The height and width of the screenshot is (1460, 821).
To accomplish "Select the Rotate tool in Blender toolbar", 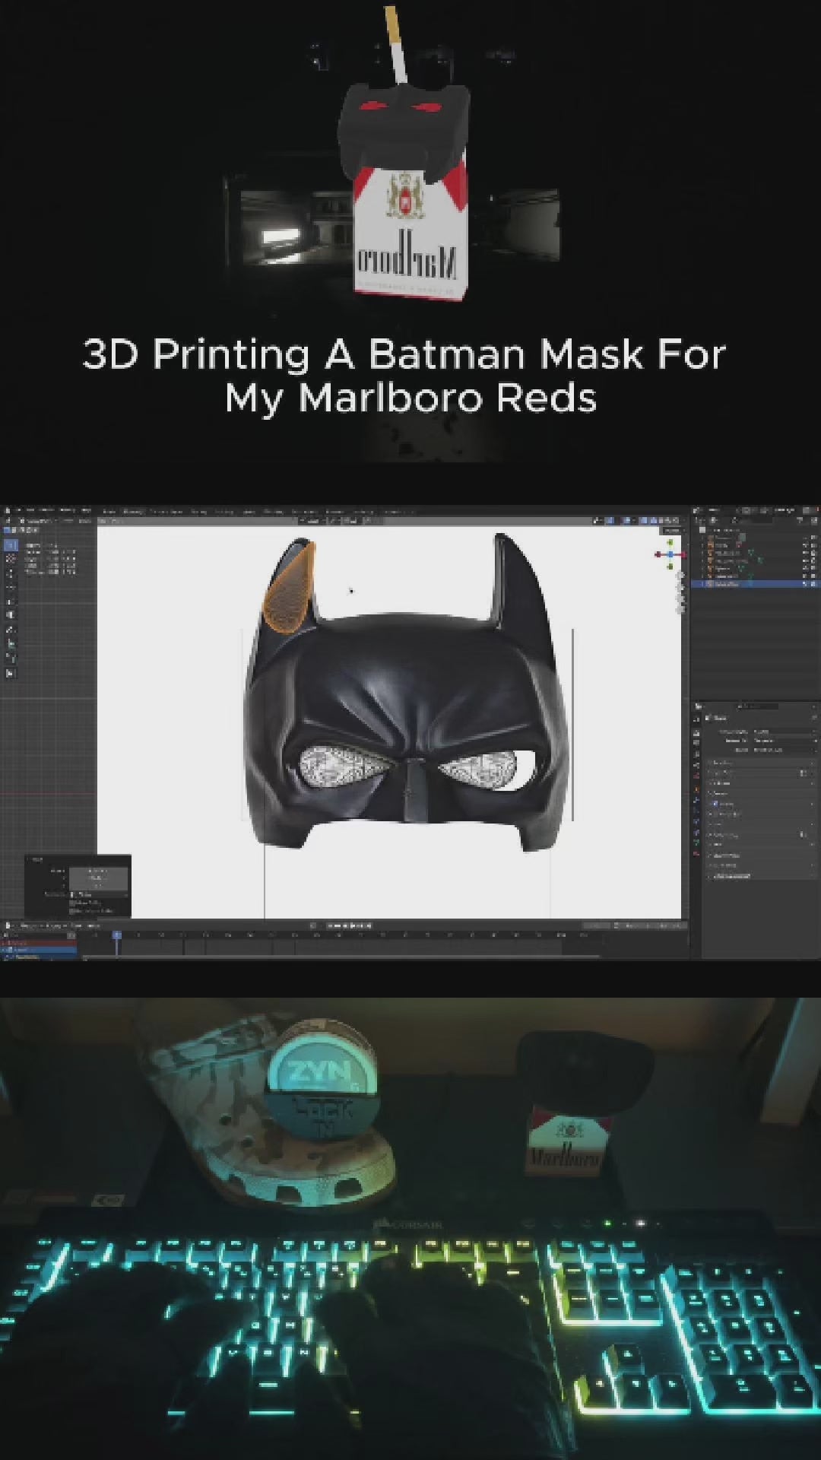I will 11,587.
